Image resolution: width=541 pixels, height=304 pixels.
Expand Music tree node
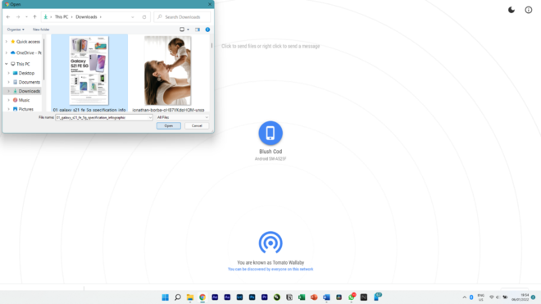click(9, 100)
